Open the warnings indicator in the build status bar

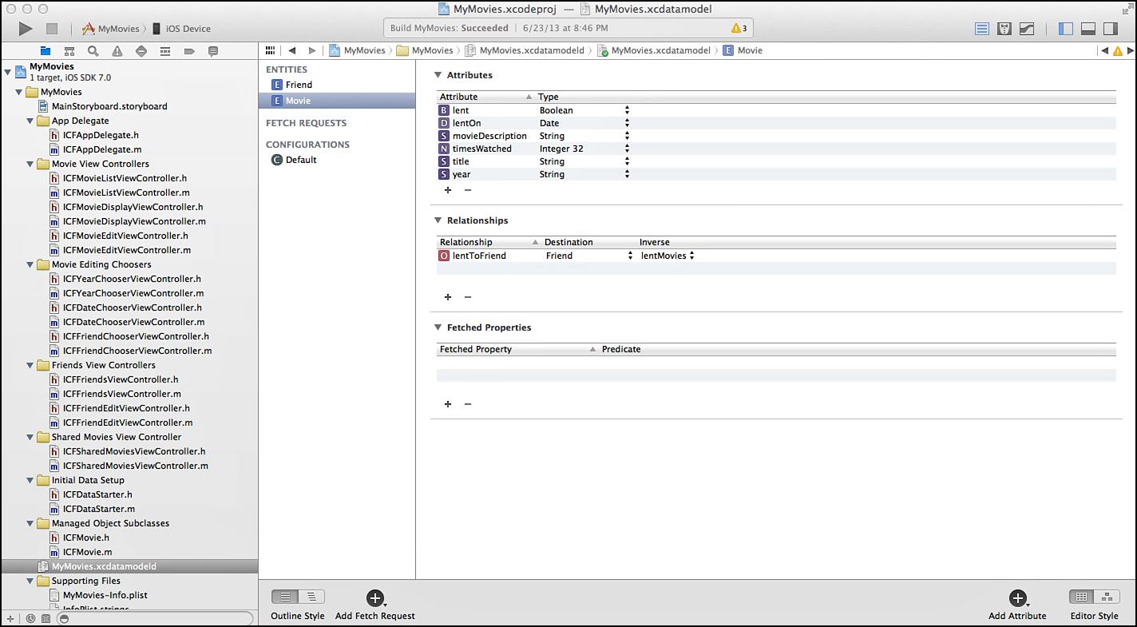pyautogui.click(x=739, y=28)
